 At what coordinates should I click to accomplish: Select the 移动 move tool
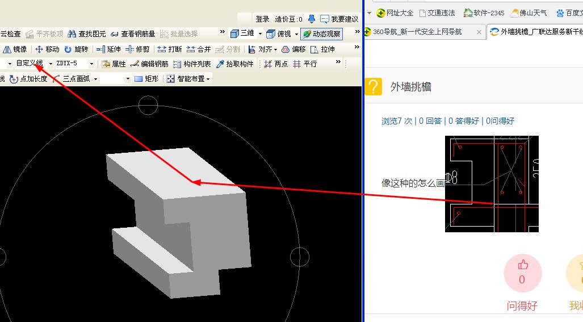pyautogui.click(x=47, y=49)
